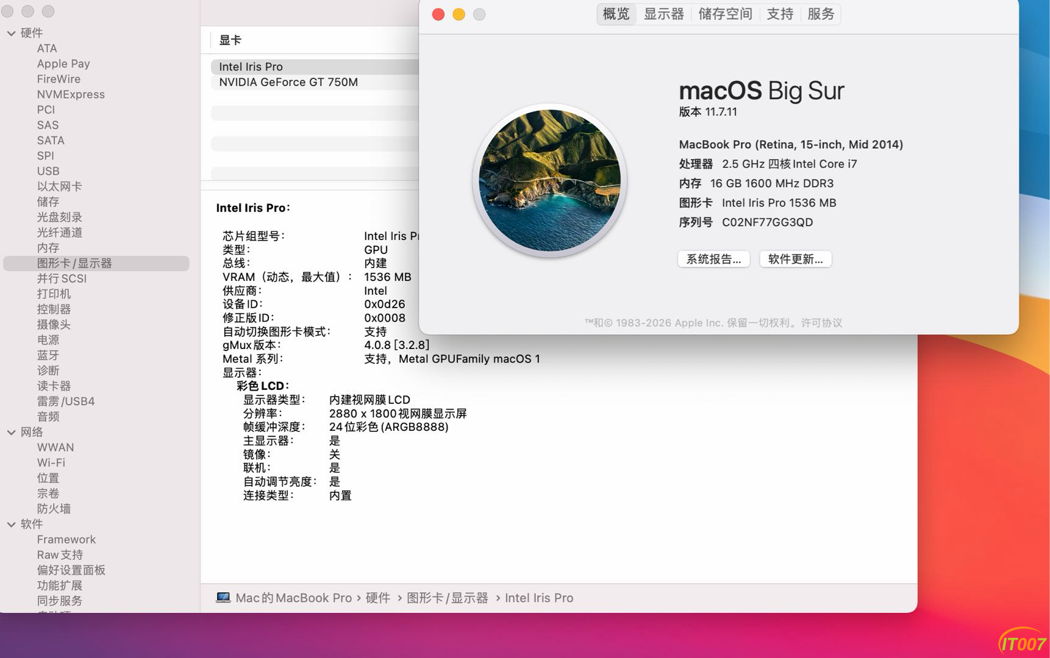
Task: Select PCI in the sidebar
Action: click(x=46, y=110)
